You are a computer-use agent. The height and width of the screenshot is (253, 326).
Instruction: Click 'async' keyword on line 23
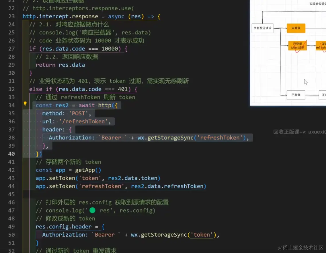coord(116,16)
